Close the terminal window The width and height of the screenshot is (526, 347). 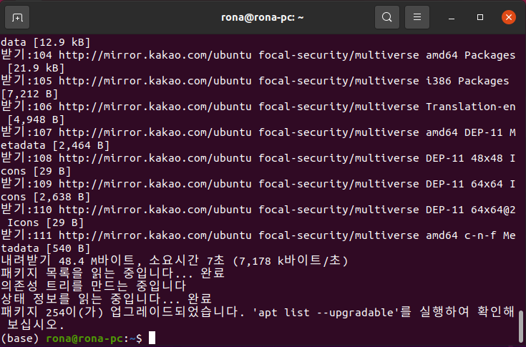tap(509, 17)
